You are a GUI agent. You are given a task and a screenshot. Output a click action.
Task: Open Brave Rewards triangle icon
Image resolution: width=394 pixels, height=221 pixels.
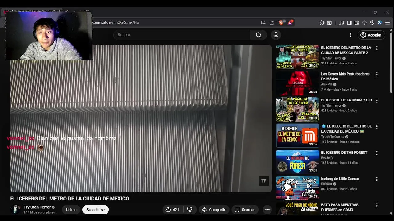point(290,22)
